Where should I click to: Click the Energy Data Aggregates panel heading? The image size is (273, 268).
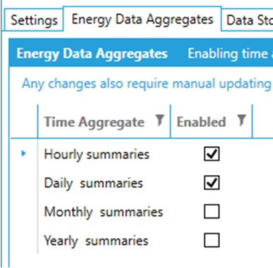coord(92,54)
